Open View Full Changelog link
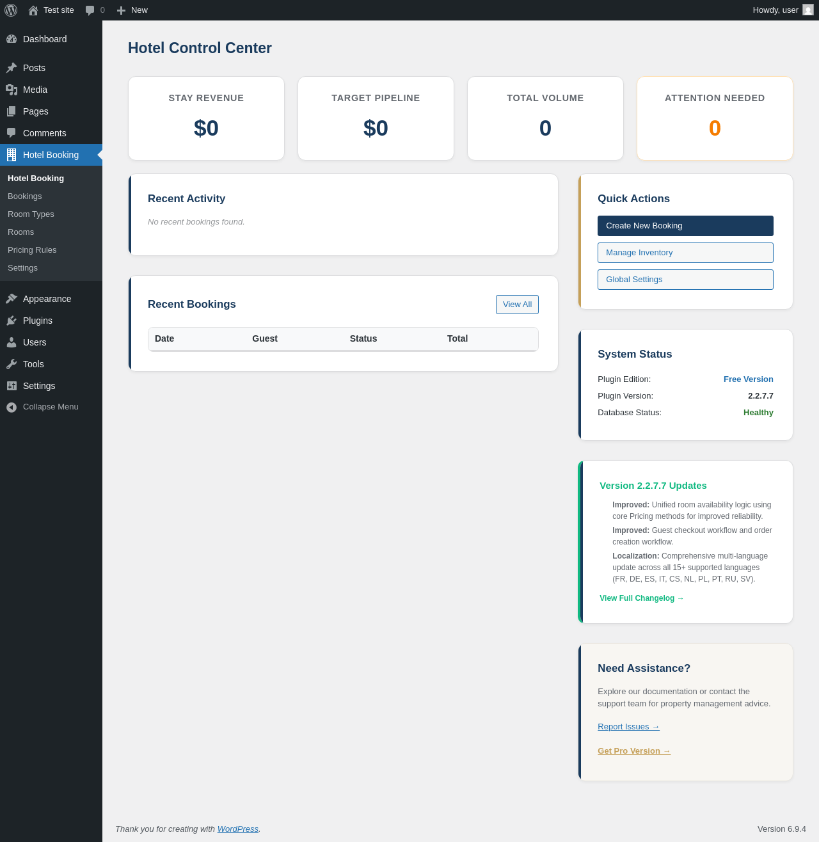Viewport: 819px width, 842px height. coord(642,598)
